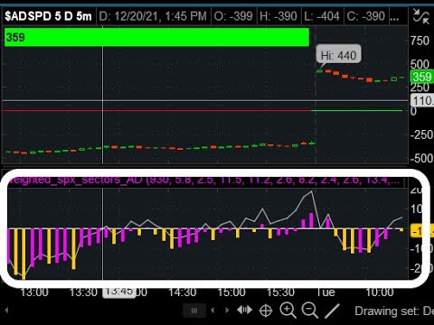The height and width of the screenshot is (325, 434).
Task: Zoom out with the magnifier minus icon
Action: (310, 311)
